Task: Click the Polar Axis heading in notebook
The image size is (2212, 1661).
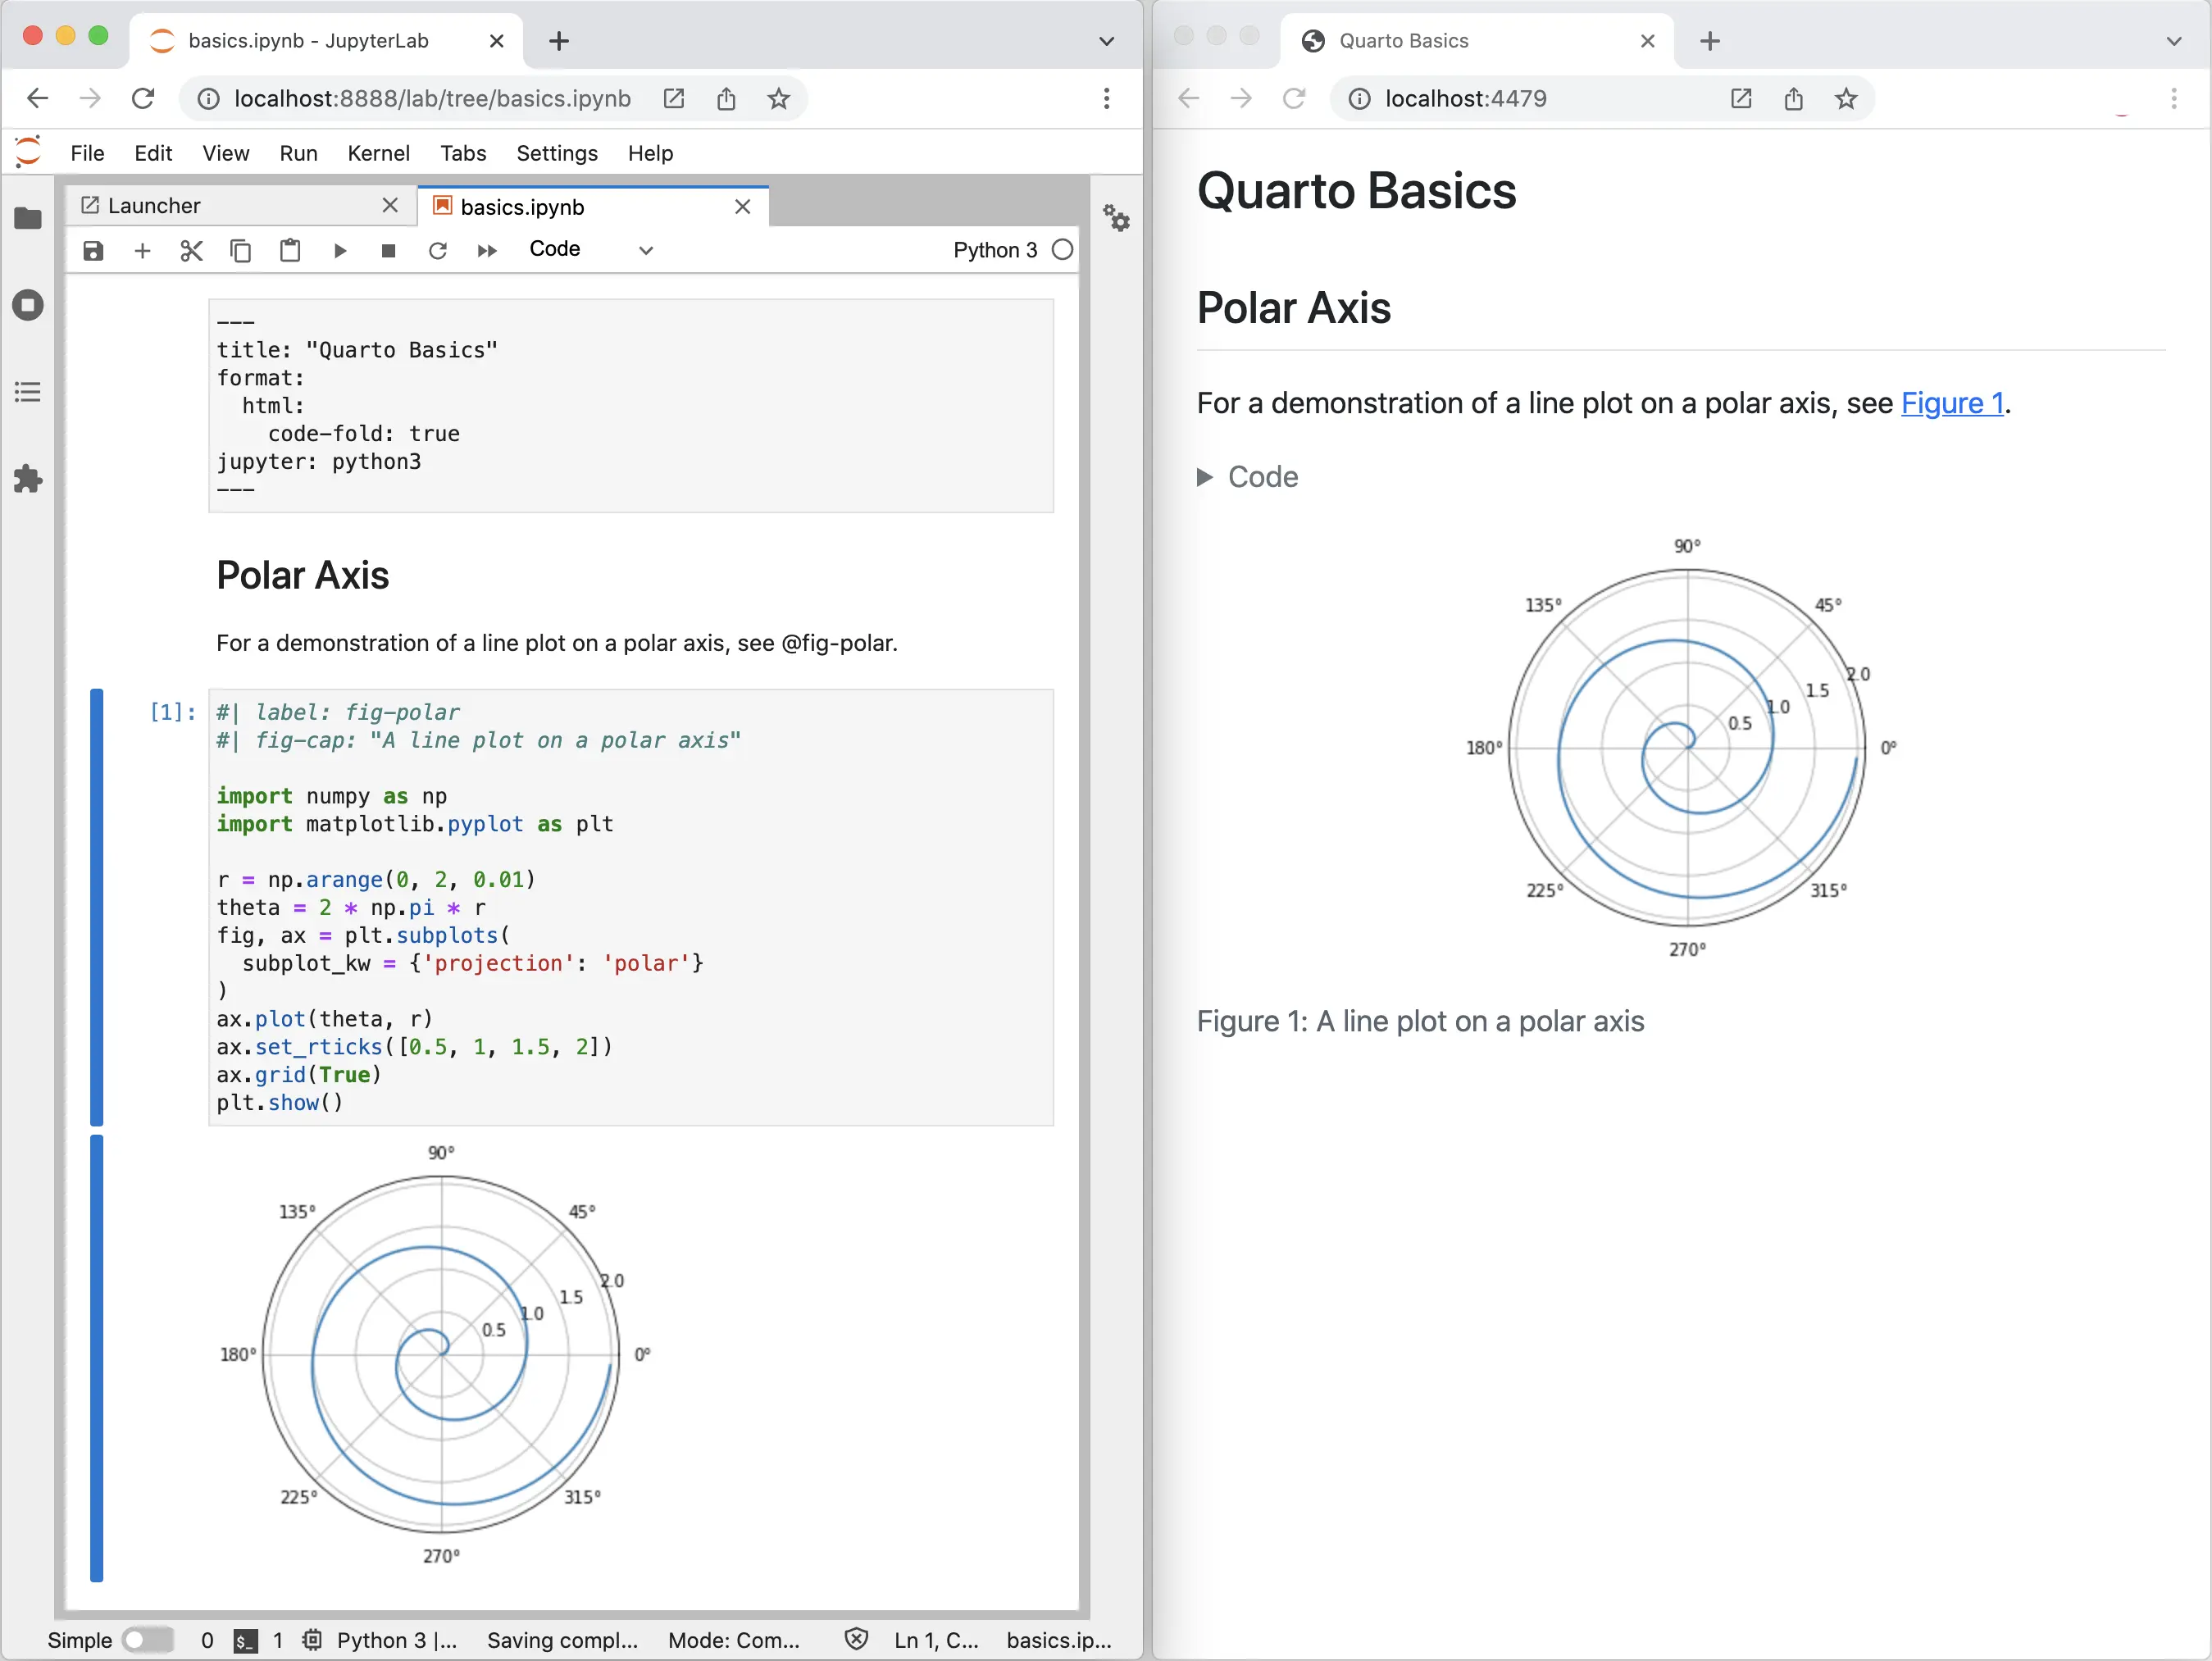Action: tap(302, 575)
